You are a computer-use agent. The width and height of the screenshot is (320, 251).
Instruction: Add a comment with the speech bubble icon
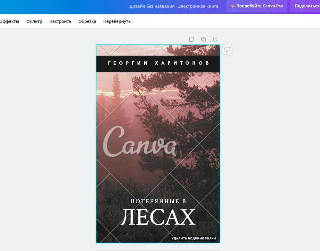click(x=227, y=49)
